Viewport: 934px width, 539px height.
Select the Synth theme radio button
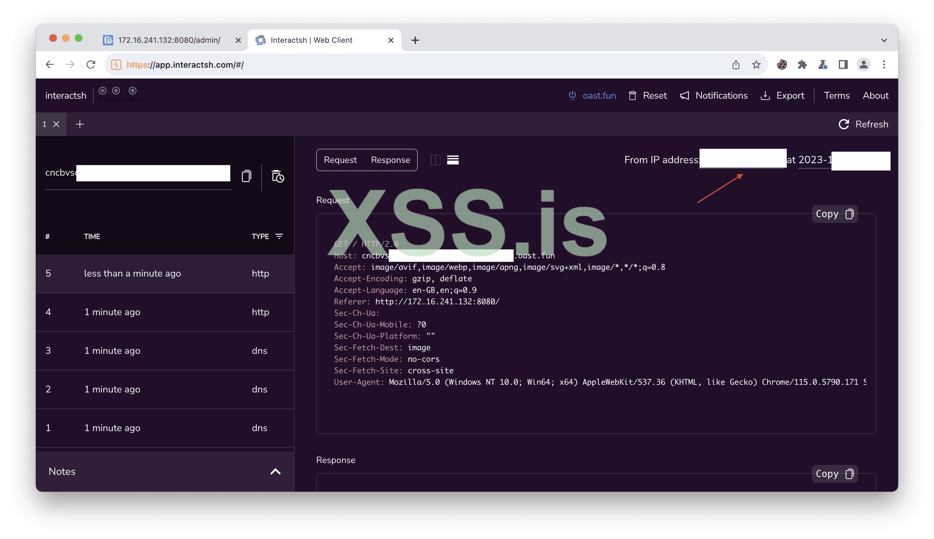click(116, 91)
